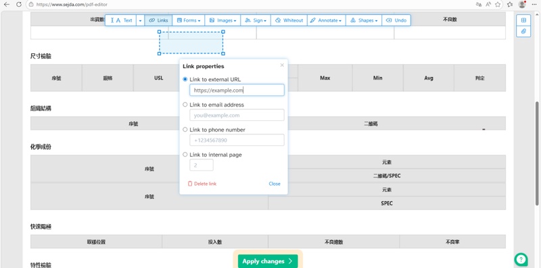
Task: Choose Link to external URL option
Action: [185, 79]
